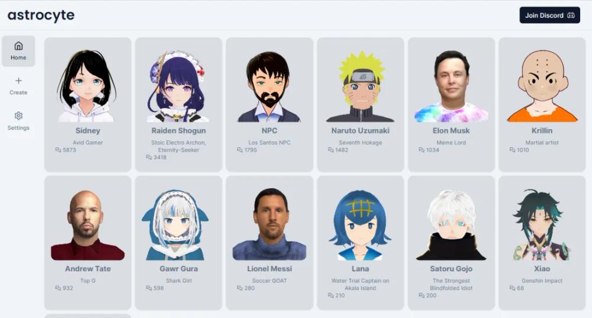Click the Discord logo icon in button
The height and width of the screenshot is (318, 592).
(x=571, y=15)
